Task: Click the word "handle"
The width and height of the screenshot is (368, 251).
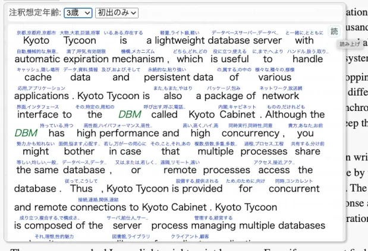Action: 308,59
